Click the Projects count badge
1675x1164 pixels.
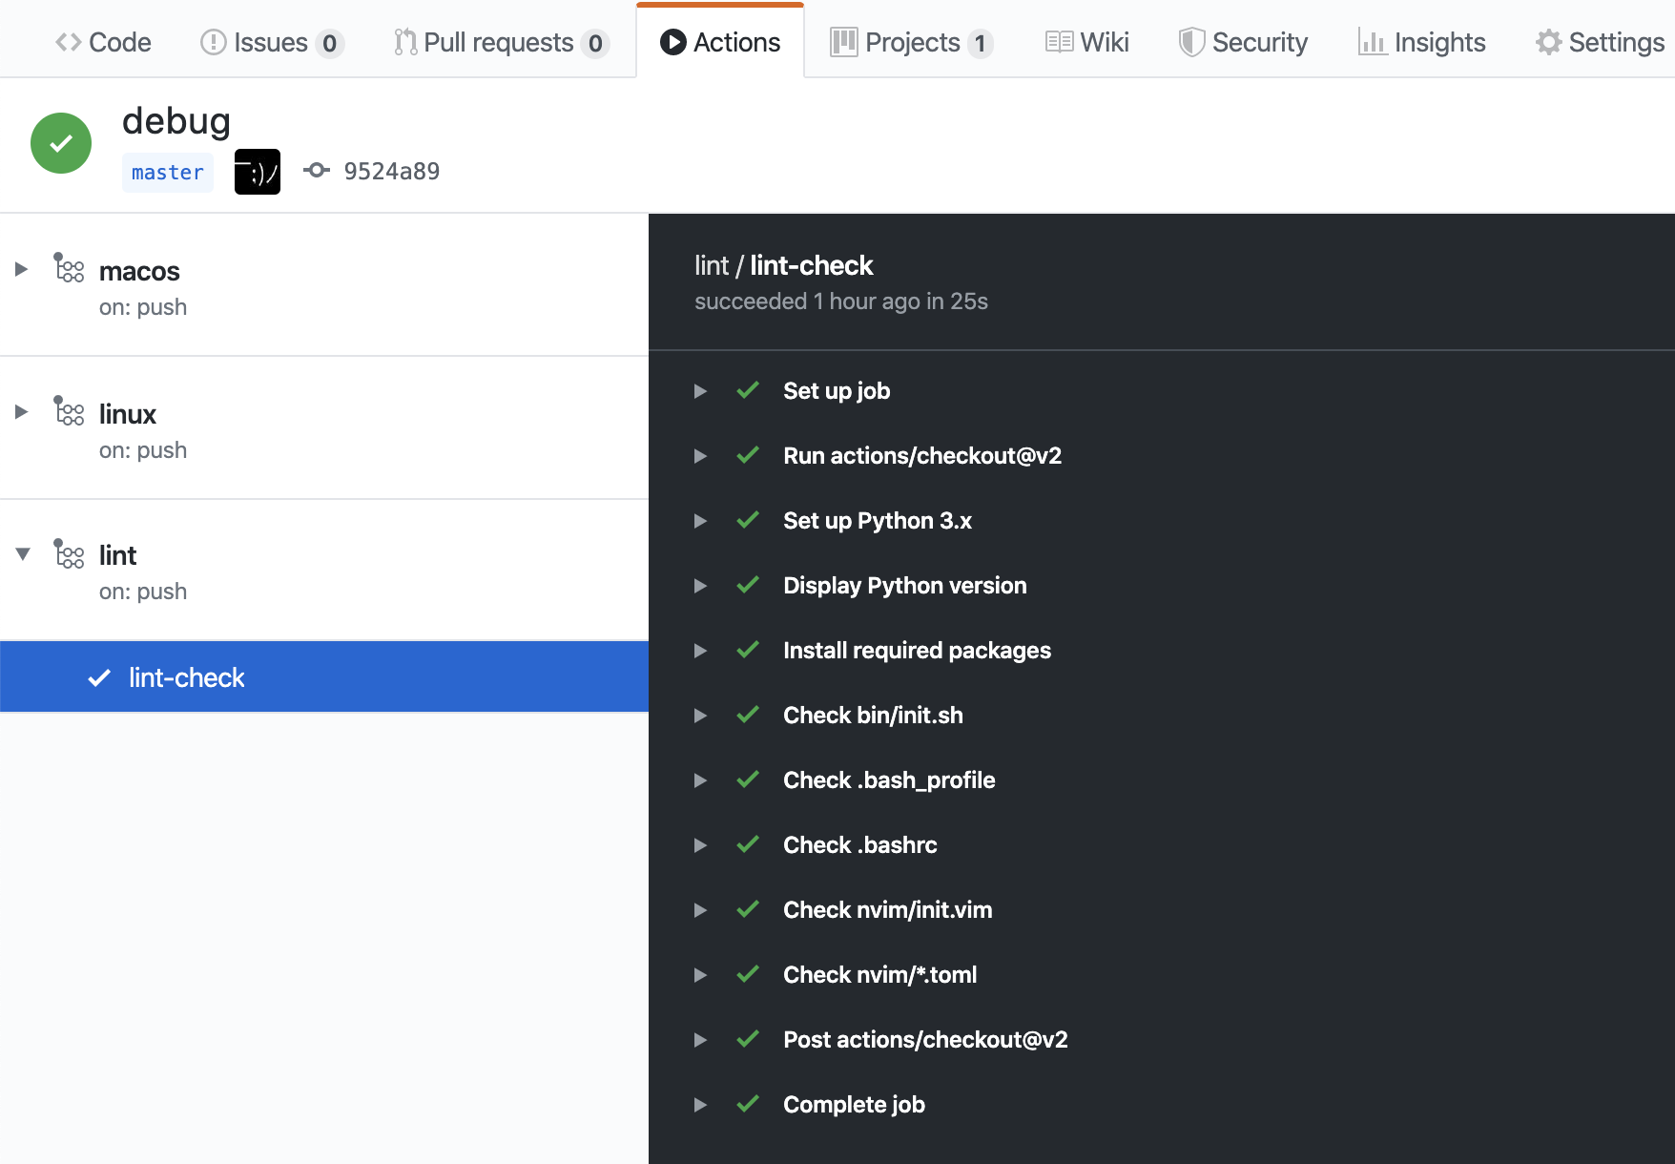click(980, 44)
